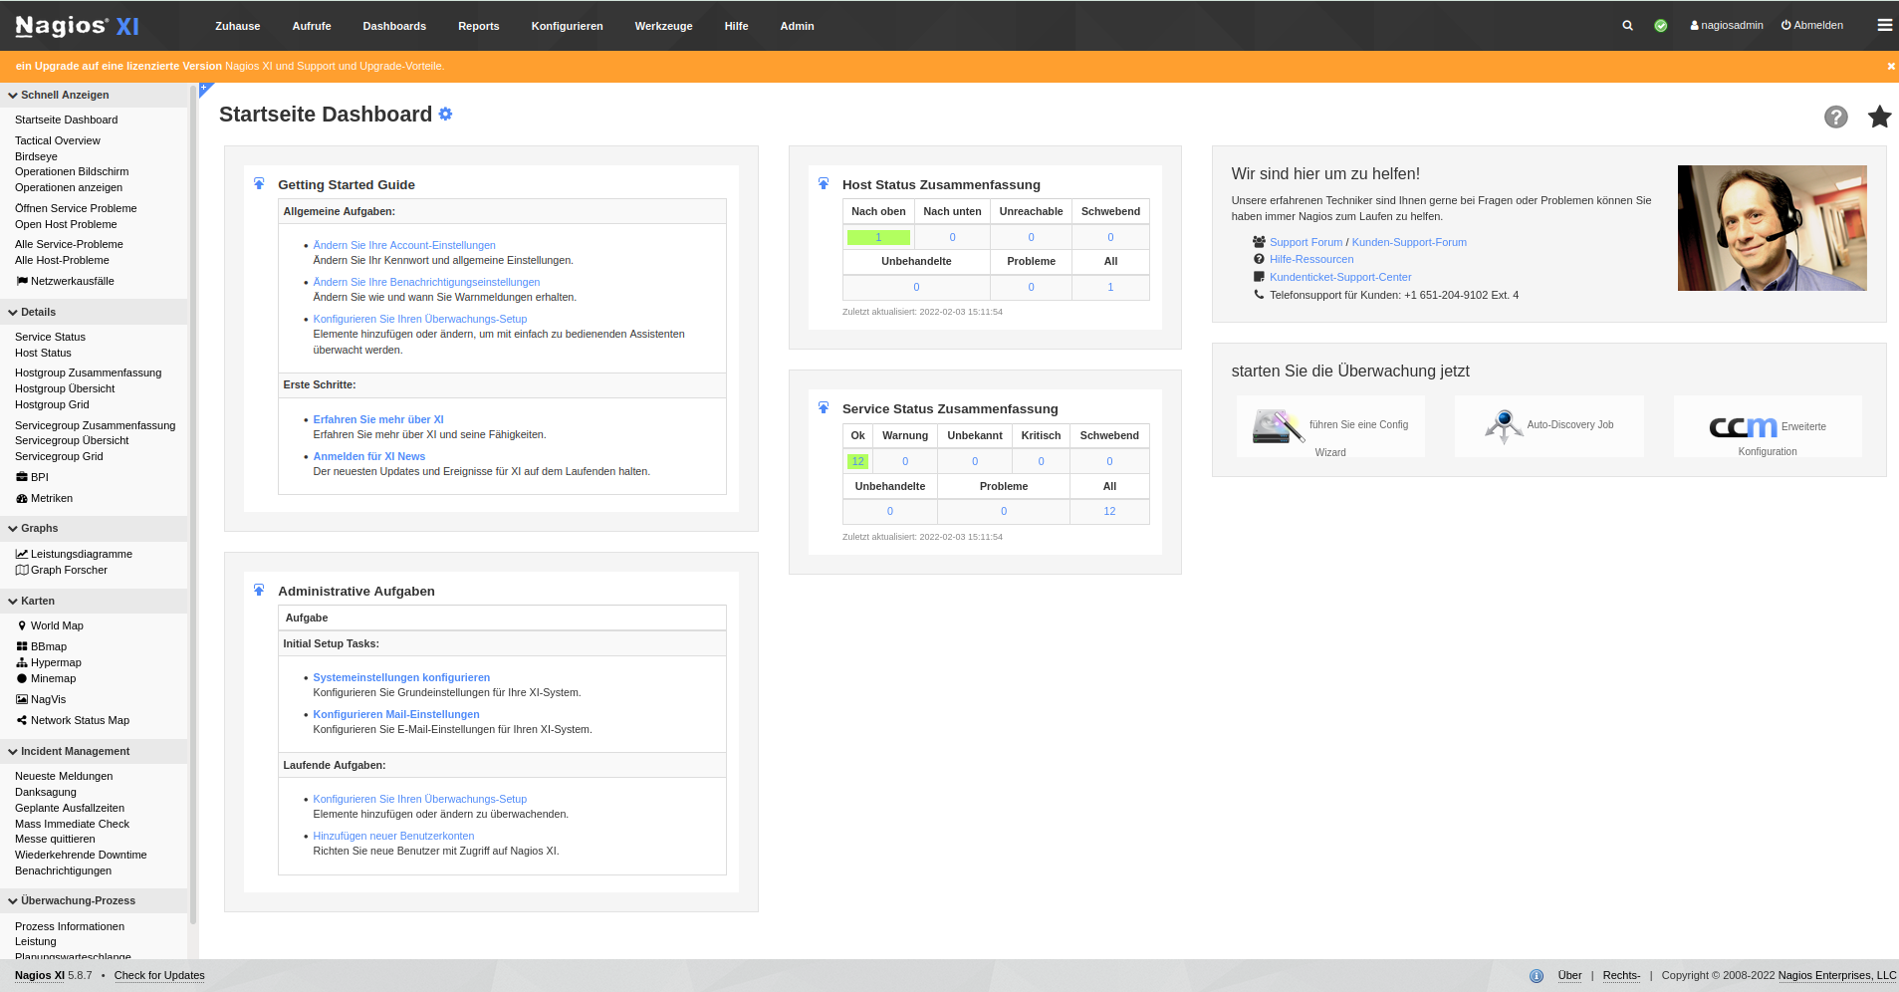Click the dashboard settings gear icon
1899x992 pixels.
coord(445,115)
